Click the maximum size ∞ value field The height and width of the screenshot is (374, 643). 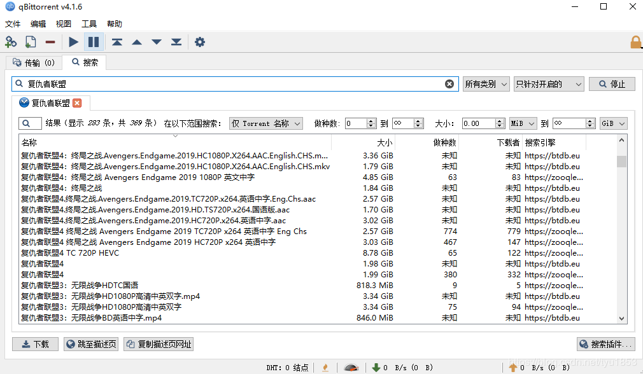pyautogui.click(x=569, y=123)
